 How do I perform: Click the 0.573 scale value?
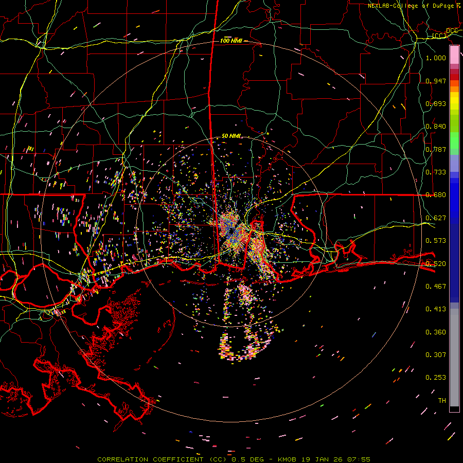[x=436, y=240]
